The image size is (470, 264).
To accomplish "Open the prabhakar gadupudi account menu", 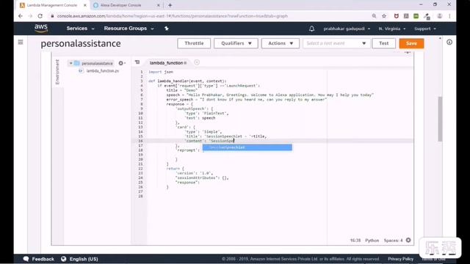I will [x=347, y=29].
